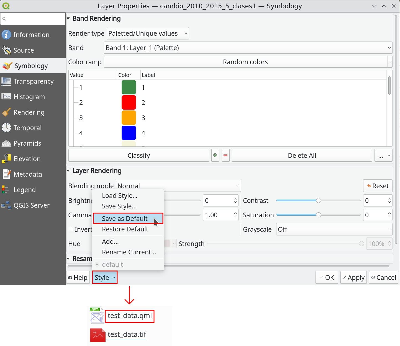Click the green plus add-value icon

click(x=215, y=155)
